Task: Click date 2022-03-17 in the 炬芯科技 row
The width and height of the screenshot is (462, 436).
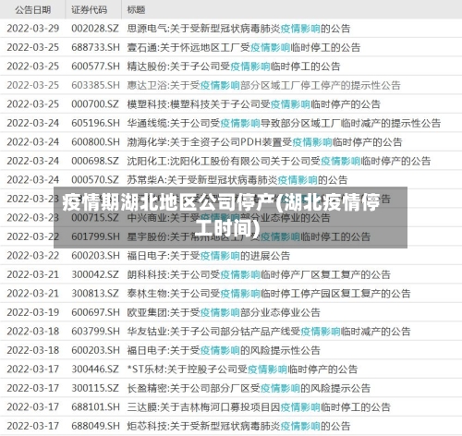Action: (33, 426)
